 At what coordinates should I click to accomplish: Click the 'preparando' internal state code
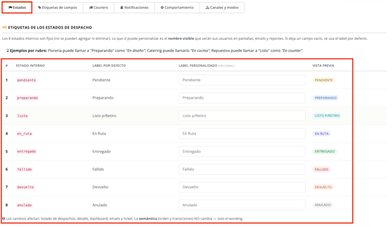tap(27, 98)
